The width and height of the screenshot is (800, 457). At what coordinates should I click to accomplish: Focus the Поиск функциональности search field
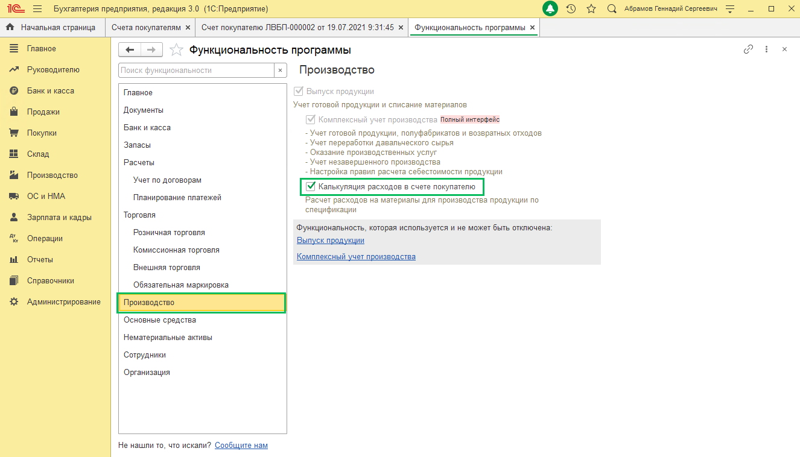(x=197, y=70)
